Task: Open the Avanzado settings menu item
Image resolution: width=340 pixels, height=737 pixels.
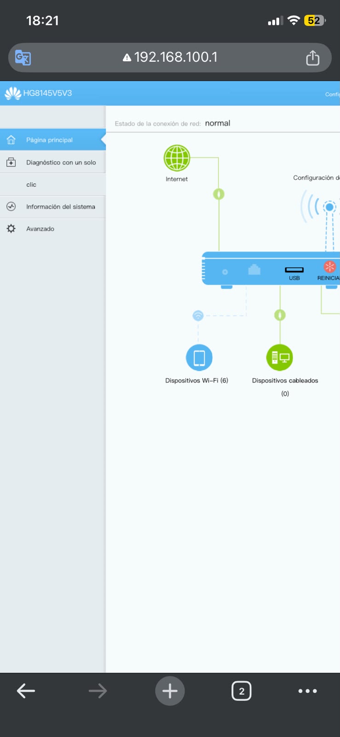Action: pos(53,229)
